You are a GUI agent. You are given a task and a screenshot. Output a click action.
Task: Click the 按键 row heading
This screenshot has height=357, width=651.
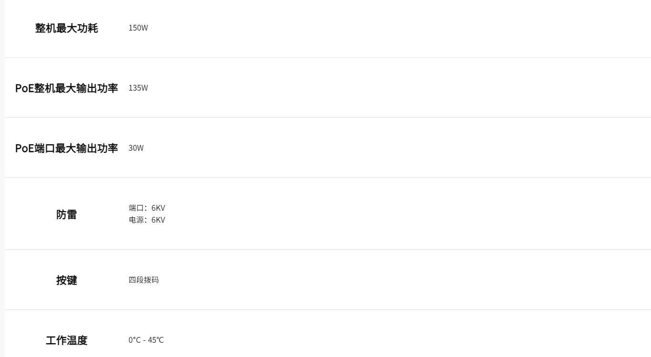(x=66, y=280)
